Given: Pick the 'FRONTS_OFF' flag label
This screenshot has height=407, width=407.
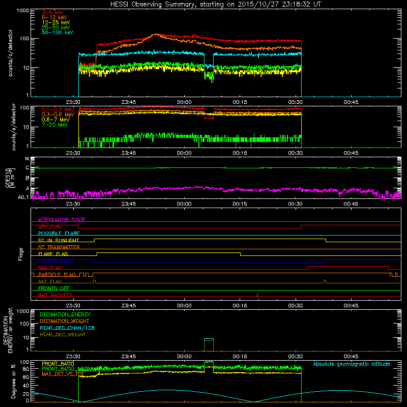Looking at the screenshot, I should tap(54, 288).
